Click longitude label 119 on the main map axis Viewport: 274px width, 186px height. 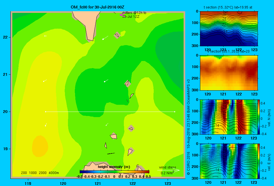[x=28, y=183]
